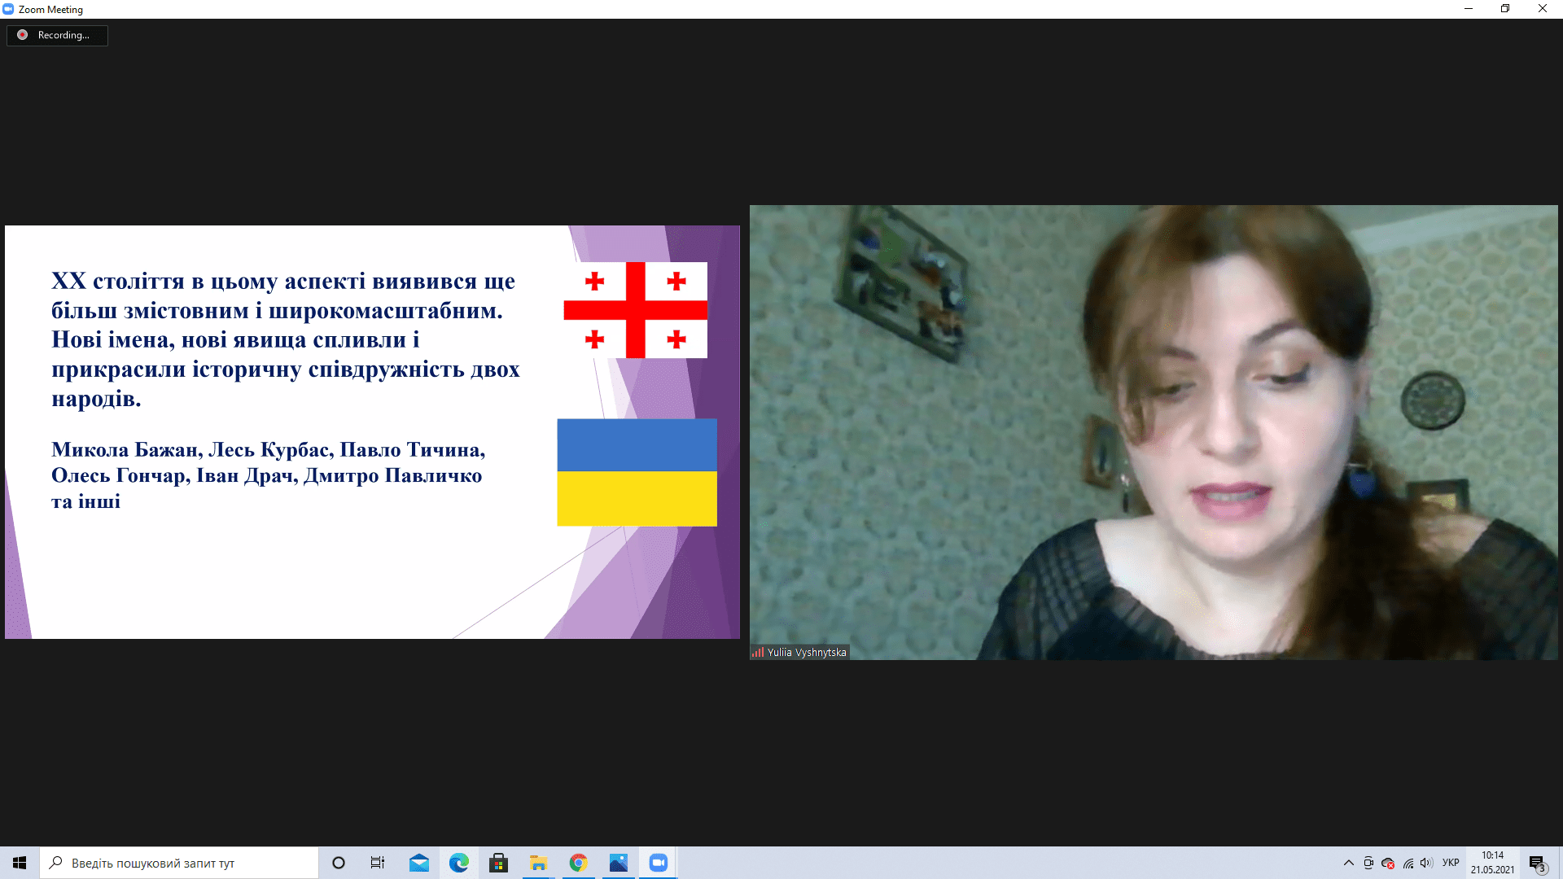This screenshot has width=1563, height=879.
Task: Open the clock and date calendar
Action: pos(1492,863)
